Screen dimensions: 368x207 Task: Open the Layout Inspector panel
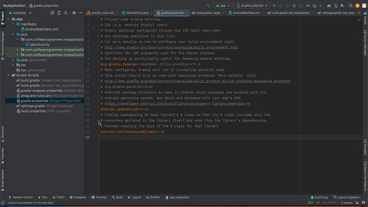[346, 197]
